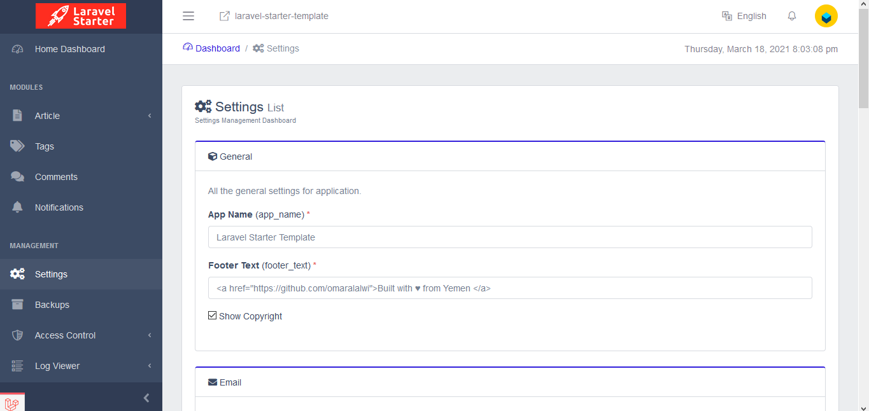Click the user avatar icon

(826, 17)
